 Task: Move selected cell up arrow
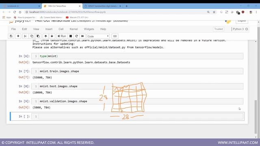pyautogui.click(x=45, y=36)
